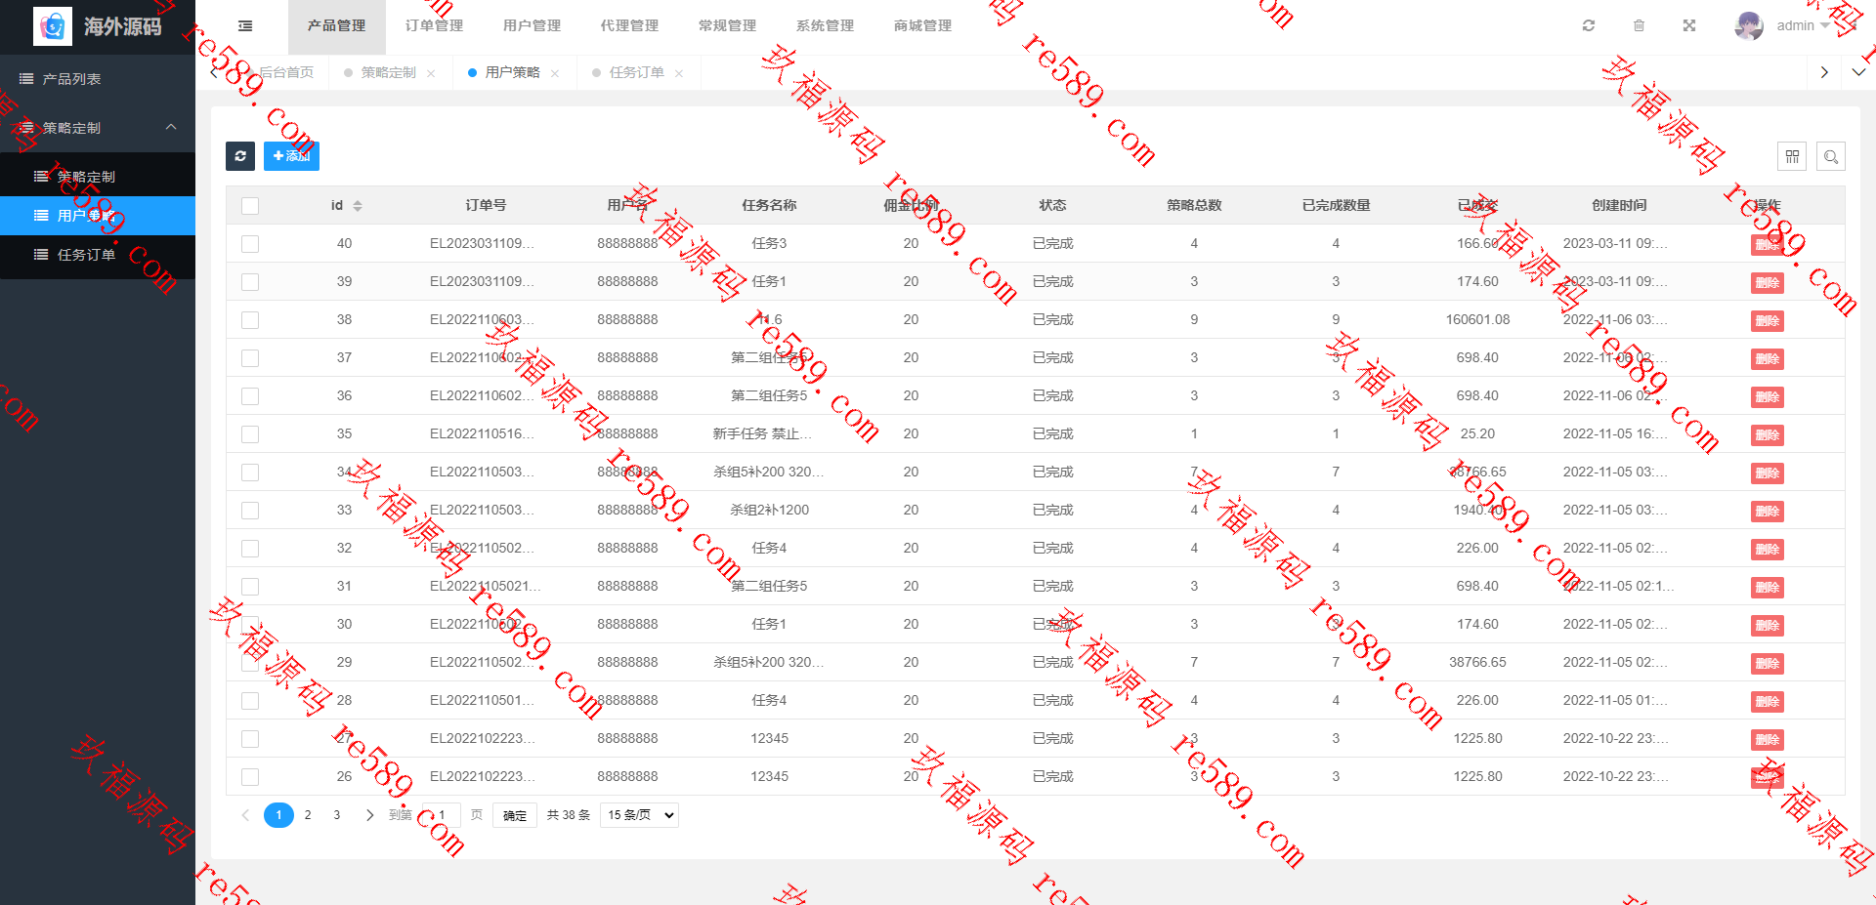Open 商城管理 top menu
1876x905 pixels.
(922, 26)
